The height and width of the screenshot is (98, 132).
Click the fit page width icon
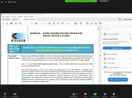click(x=76, y=23)
